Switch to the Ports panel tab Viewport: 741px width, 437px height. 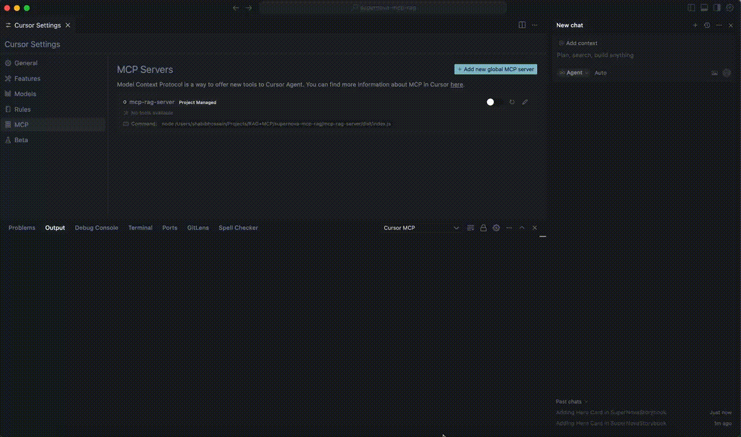pyautogui.click(x=170, y=228)
